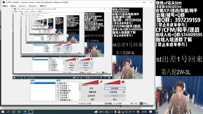Open Windows search from the taskbar
The image size is (203, 114).
[8, 112]
